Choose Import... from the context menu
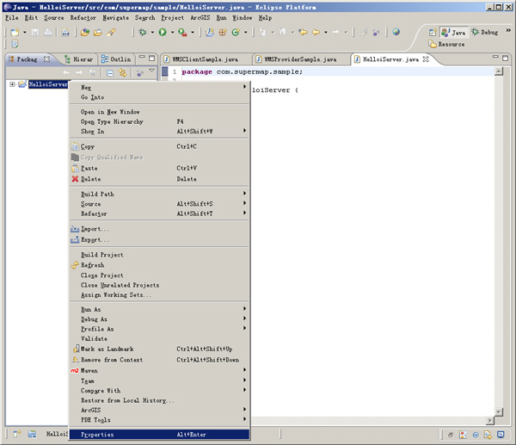The image size is (516, 445). click(x=95, y=229)
